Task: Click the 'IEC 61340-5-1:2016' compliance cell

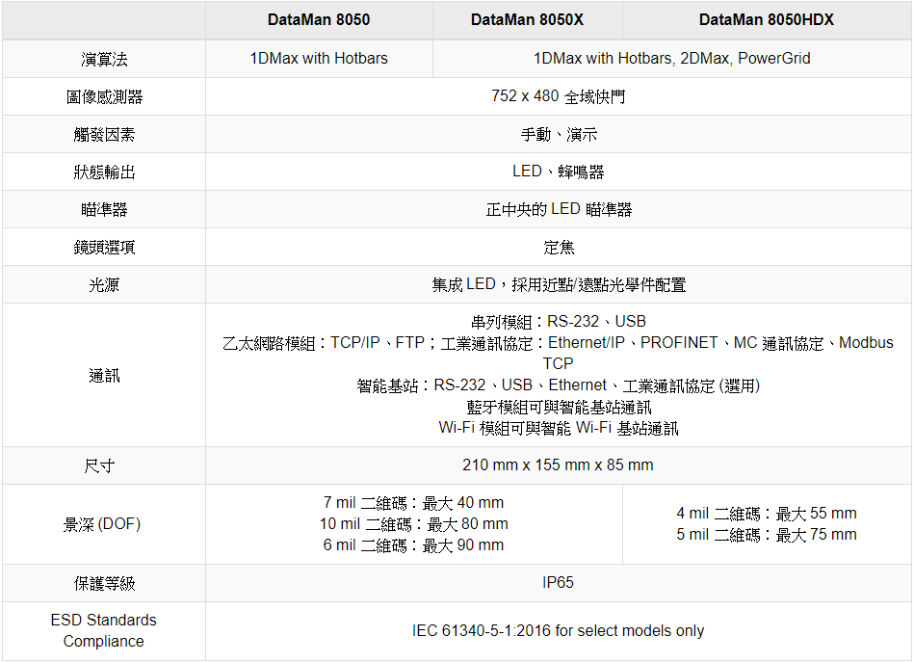Action: pos(558,631)
